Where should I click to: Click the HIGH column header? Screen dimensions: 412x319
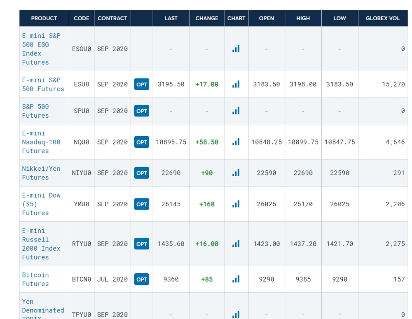[303, 19]
